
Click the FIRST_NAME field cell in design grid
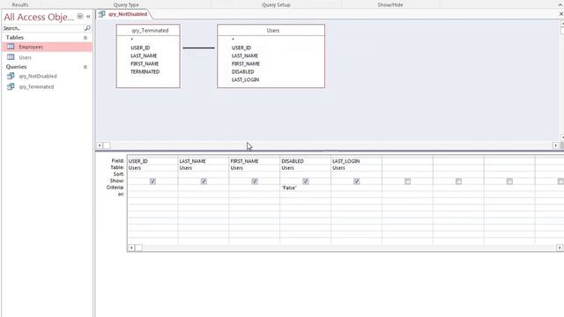pyautogui.click(x=255, y=161)
